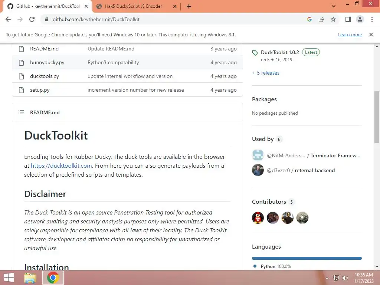Open a new tab with the plus button
The width and height of the screenshot is (380, 285).
(189, 6)
